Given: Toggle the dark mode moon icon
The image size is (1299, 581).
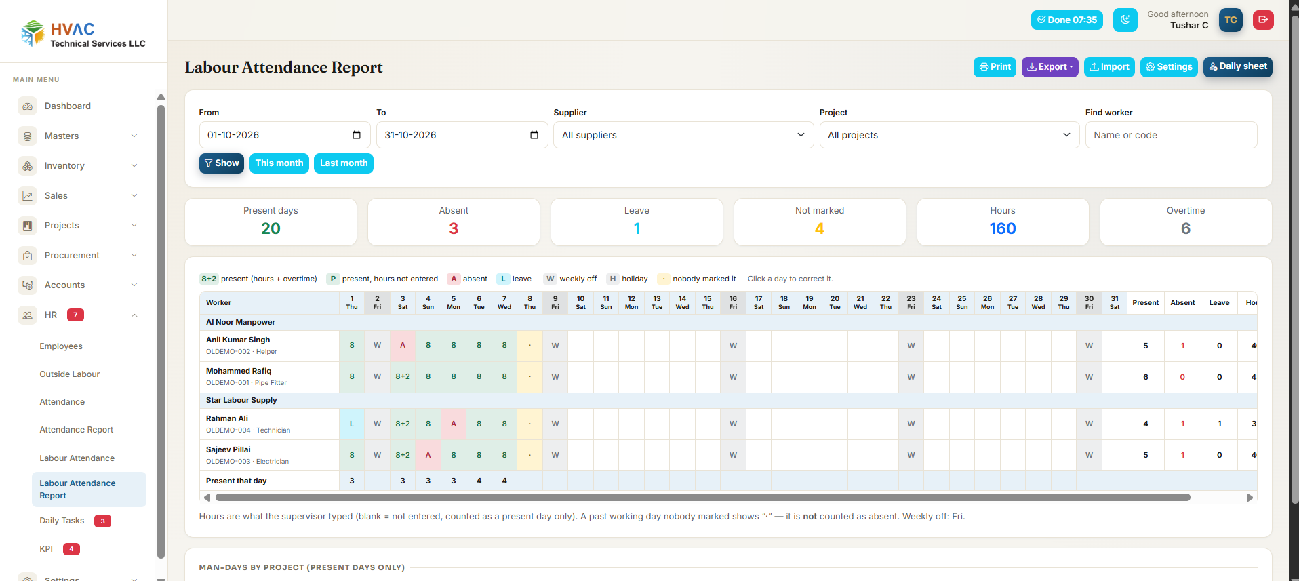Looking at the screenshot, I should 1125,20.
